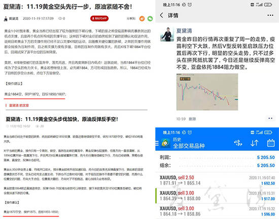Click the 10:59 post timestamp
The height and width of the screenshot is (219, 279).
point(181,119)
